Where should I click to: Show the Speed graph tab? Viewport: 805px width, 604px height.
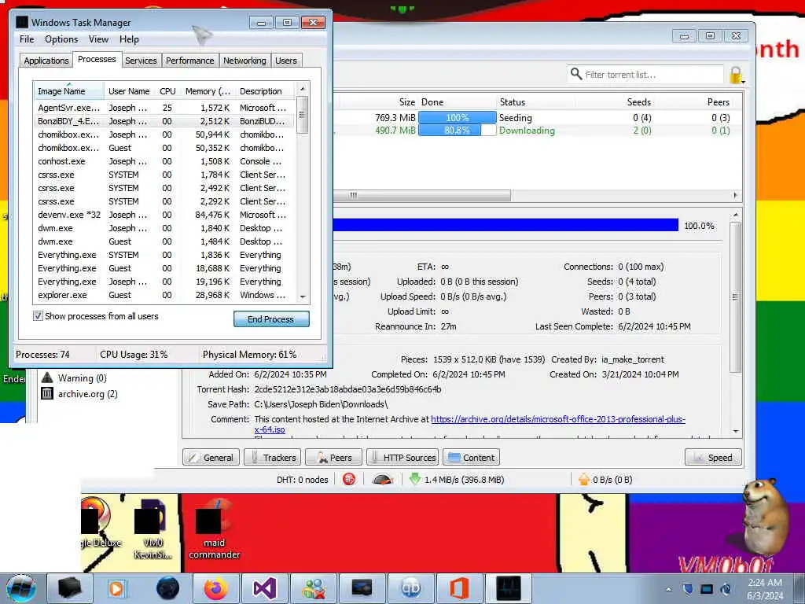(x=713, y=457)
